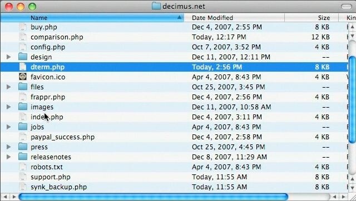
Task: Select the robots.txt file name
Action: coord(47,167)
